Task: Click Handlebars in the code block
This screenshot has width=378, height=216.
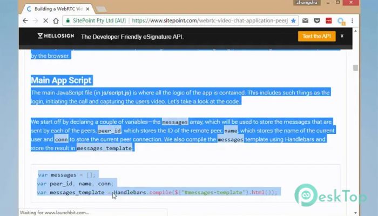Action: [130, 192]
